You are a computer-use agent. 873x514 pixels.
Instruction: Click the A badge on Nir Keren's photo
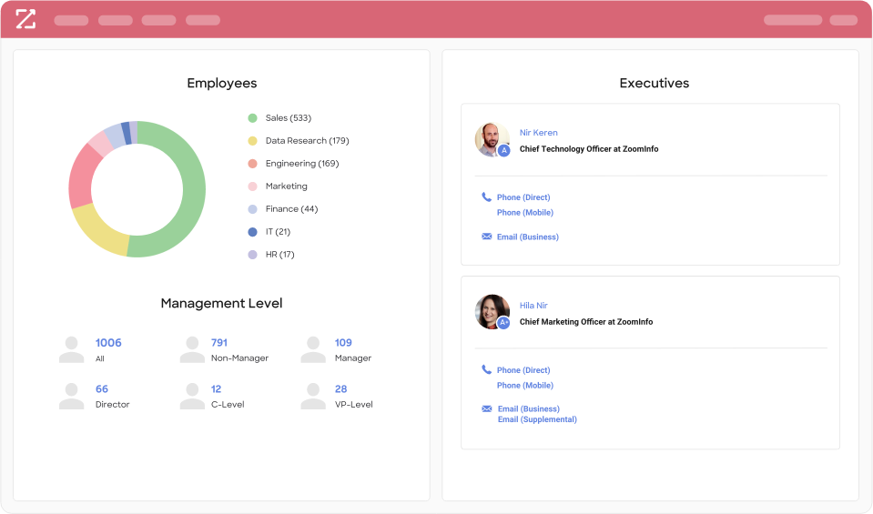[504, 150]
